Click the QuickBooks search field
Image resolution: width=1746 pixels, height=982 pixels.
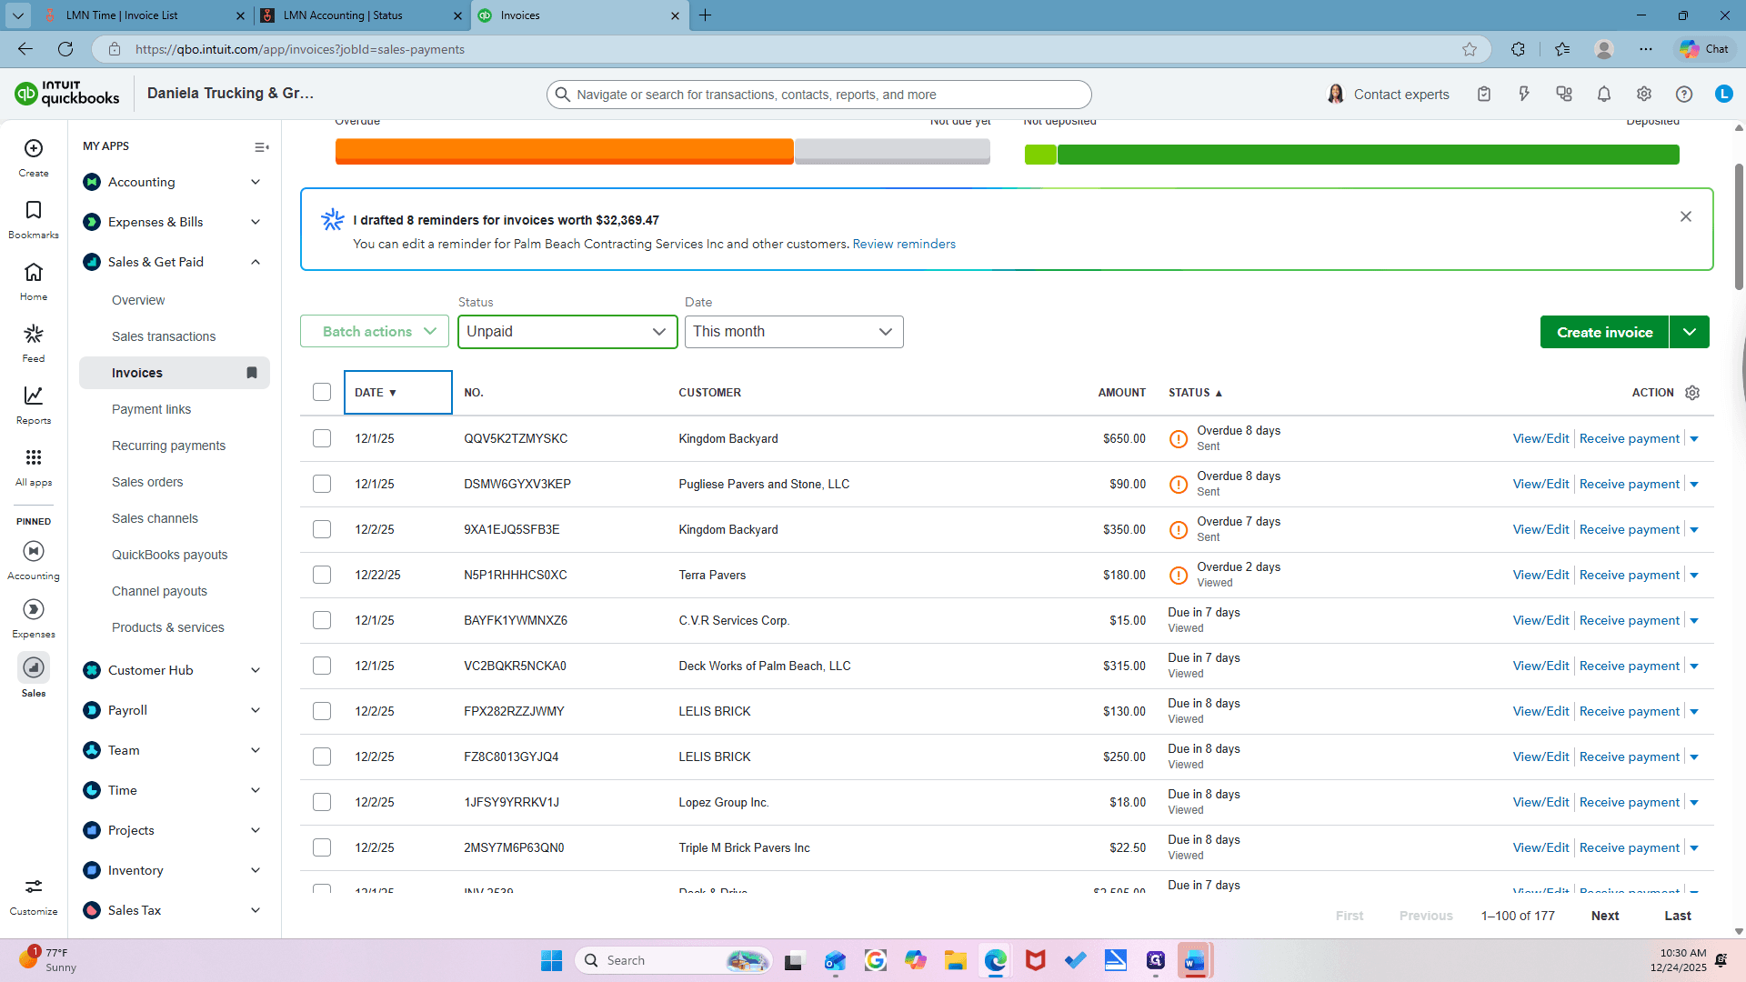click(x=818, y=95)
